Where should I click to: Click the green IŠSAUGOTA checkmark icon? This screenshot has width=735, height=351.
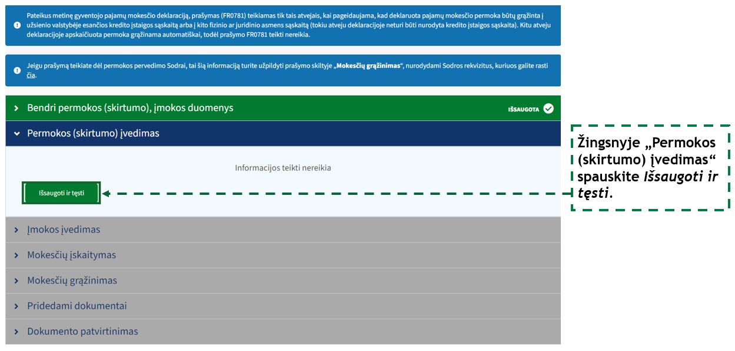coord(548,109)
